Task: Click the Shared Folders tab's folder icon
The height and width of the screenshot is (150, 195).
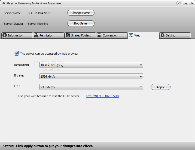Action: tap(68, 35)
